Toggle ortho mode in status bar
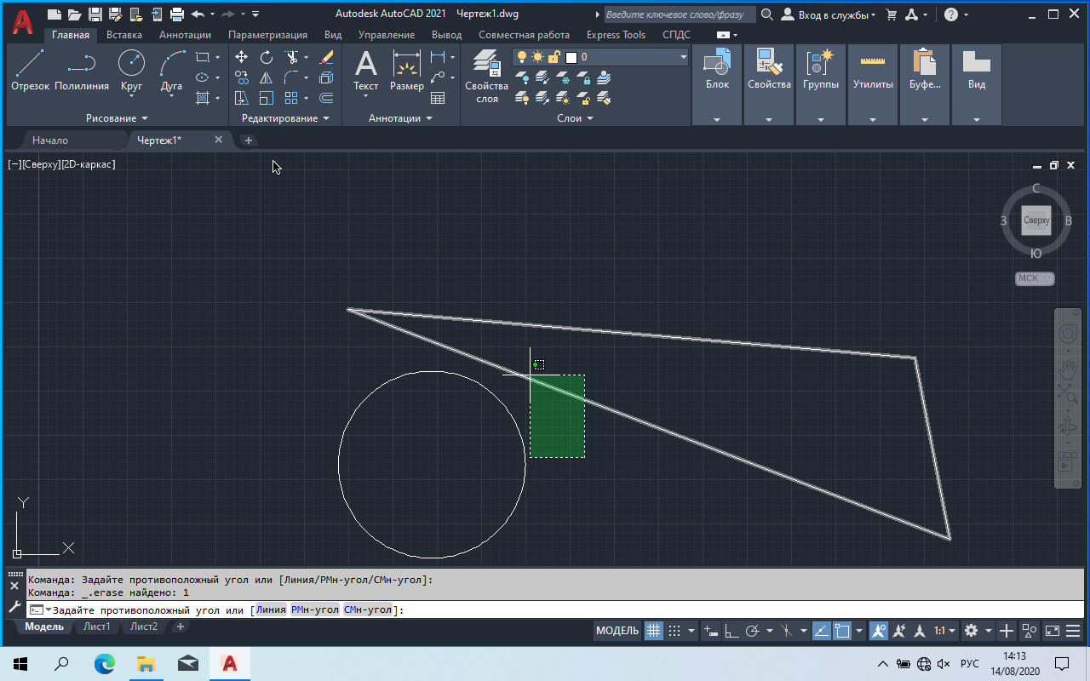The height and width of the screenshot is (681, 1090). 731,631
